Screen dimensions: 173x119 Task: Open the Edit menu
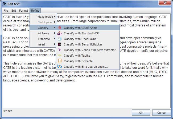14,11
